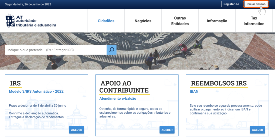
Task: Click the Reembolsos IRS heading
Action: pos(219,83)
